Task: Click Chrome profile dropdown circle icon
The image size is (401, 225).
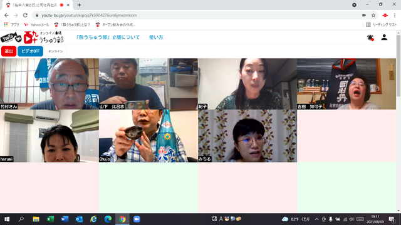Action: coord(354,5)
